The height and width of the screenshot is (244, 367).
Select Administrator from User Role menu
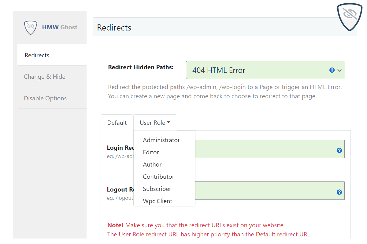(161, 140)
